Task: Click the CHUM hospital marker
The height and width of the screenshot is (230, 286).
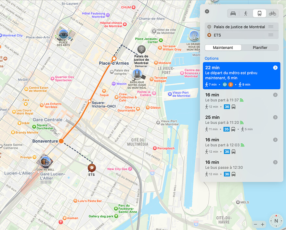Action: (134, 7)
